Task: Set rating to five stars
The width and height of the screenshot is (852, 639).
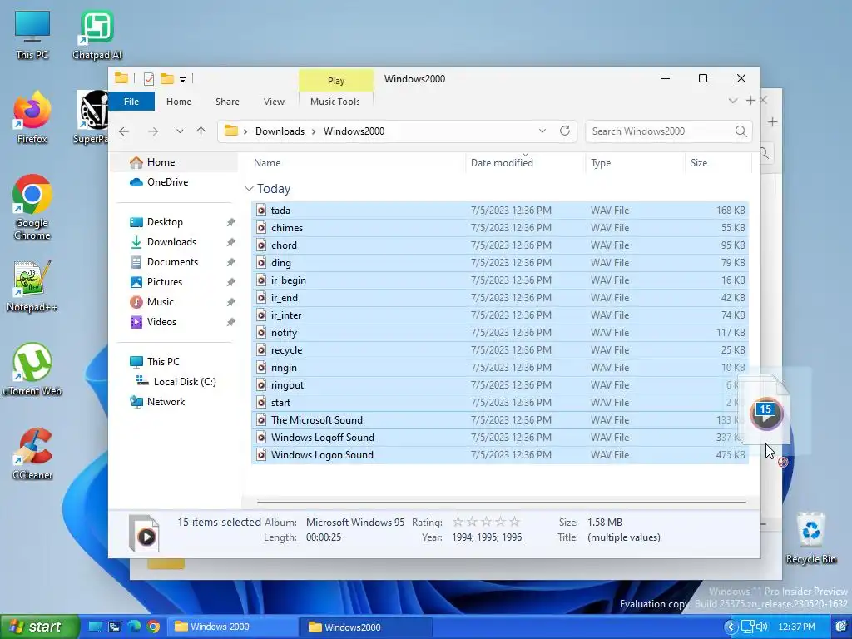Action: [514, 523]
